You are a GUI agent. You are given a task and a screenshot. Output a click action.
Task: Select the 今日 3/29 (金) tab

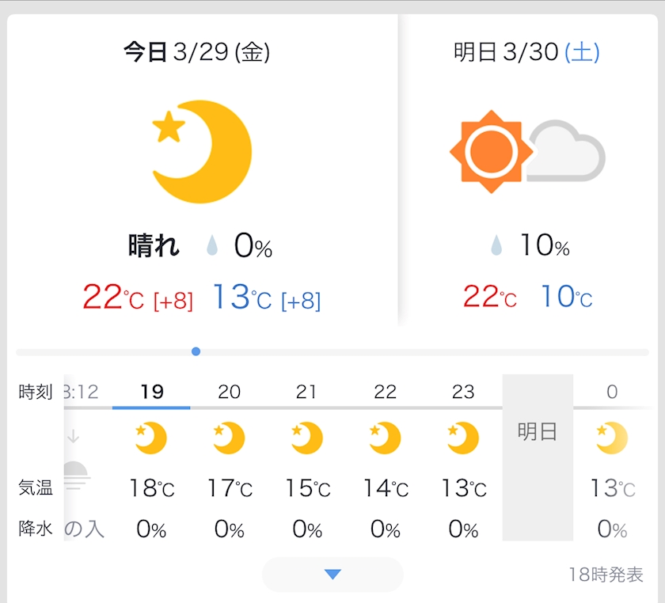click(x=197, y=52)
